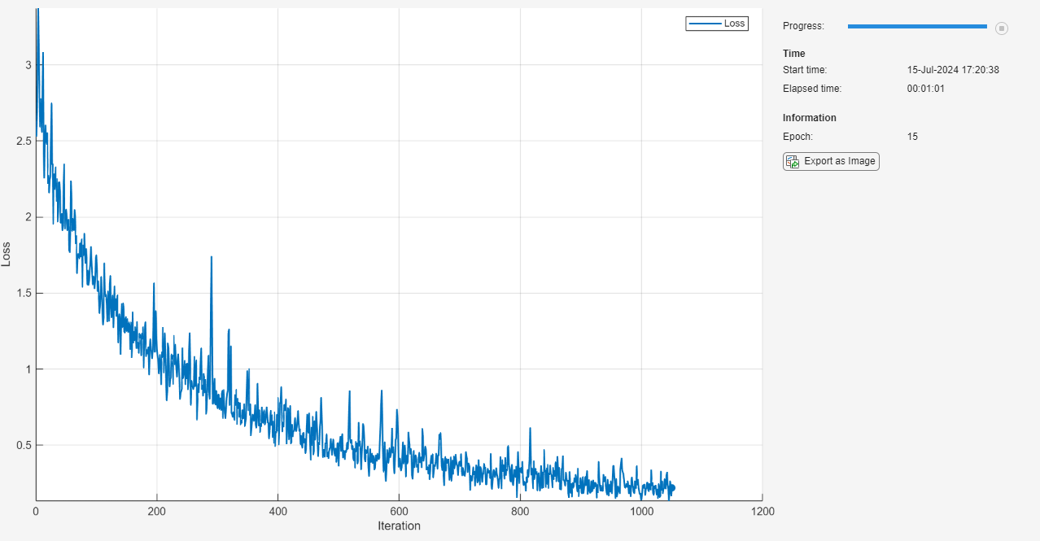Stop training with the stop icon

coord(1002,28)
